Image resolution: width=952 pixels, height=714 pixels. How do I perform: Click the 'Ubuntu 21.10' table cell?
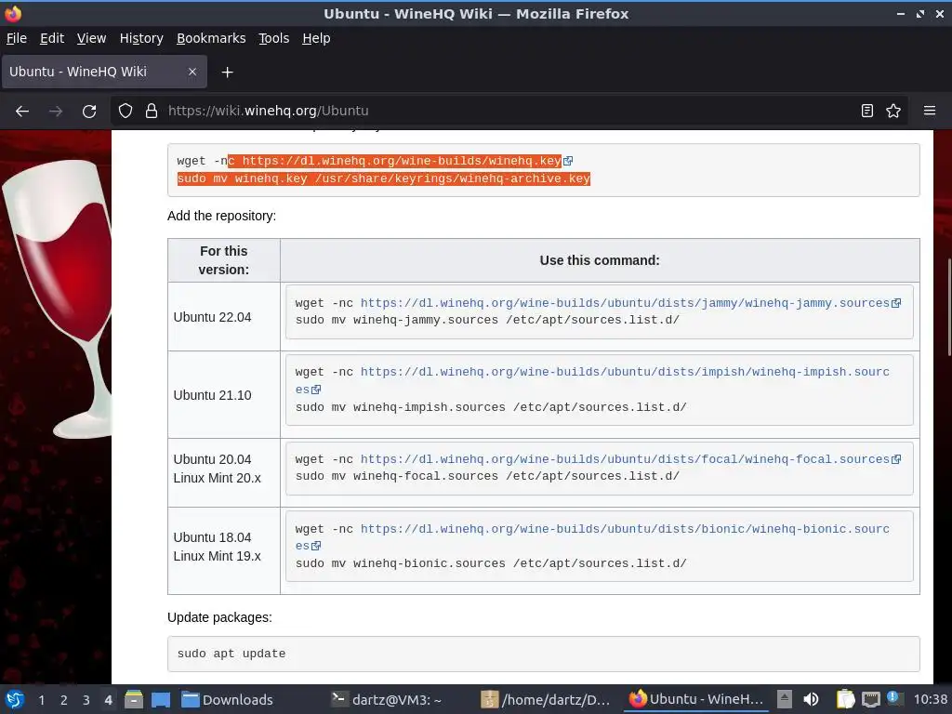click(x=224, y=395)
